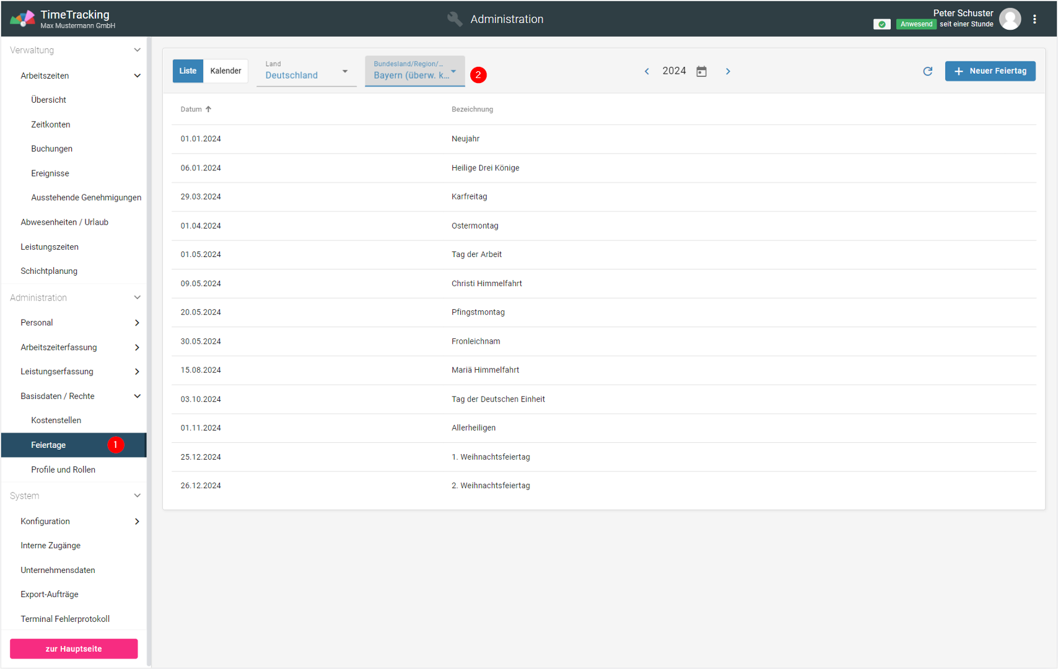Open the three-dot user menu
Image resolution: width=1058 pixels, height=669 pixels.
coord(1034,19)
